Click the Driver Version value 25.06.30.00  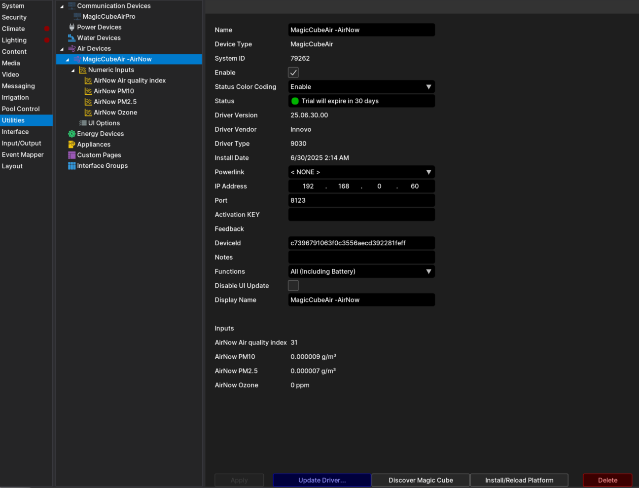(309, 115)
